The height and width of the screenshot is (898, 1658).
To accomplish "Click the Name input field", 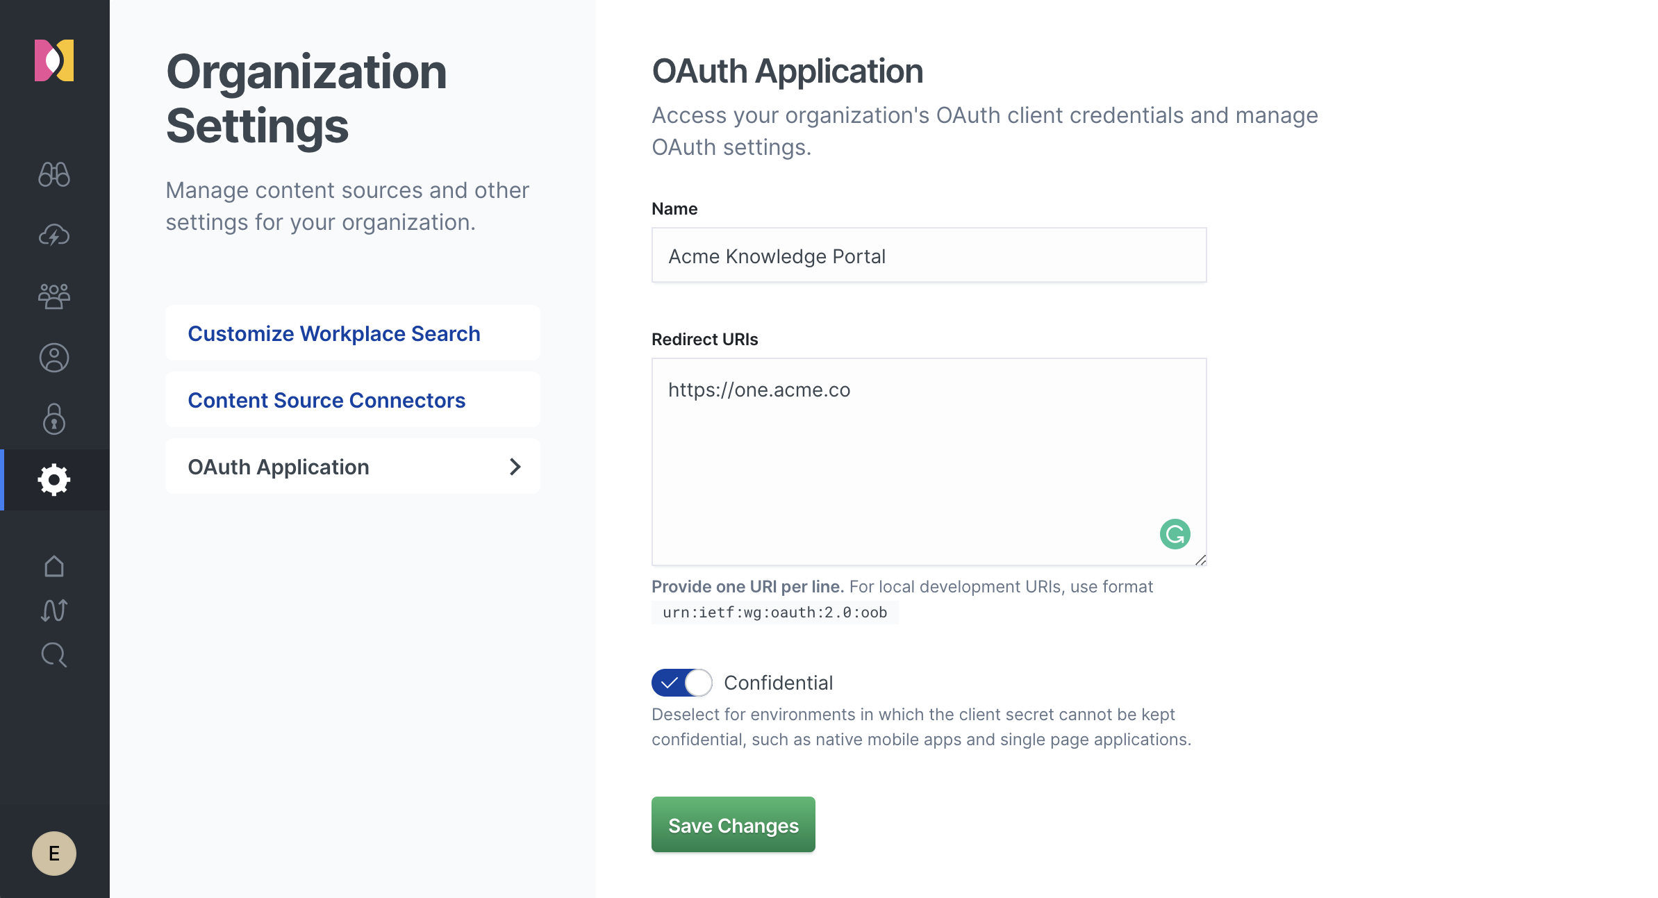I will [929, 256].
